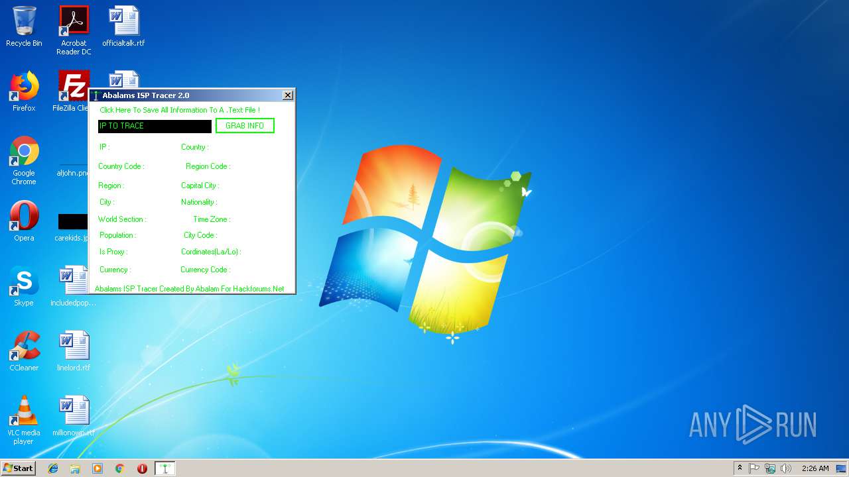Click the GRAB INFO button
Viewport: 849px width, 477px height.
pyautogui.click(x=245, y=126)
